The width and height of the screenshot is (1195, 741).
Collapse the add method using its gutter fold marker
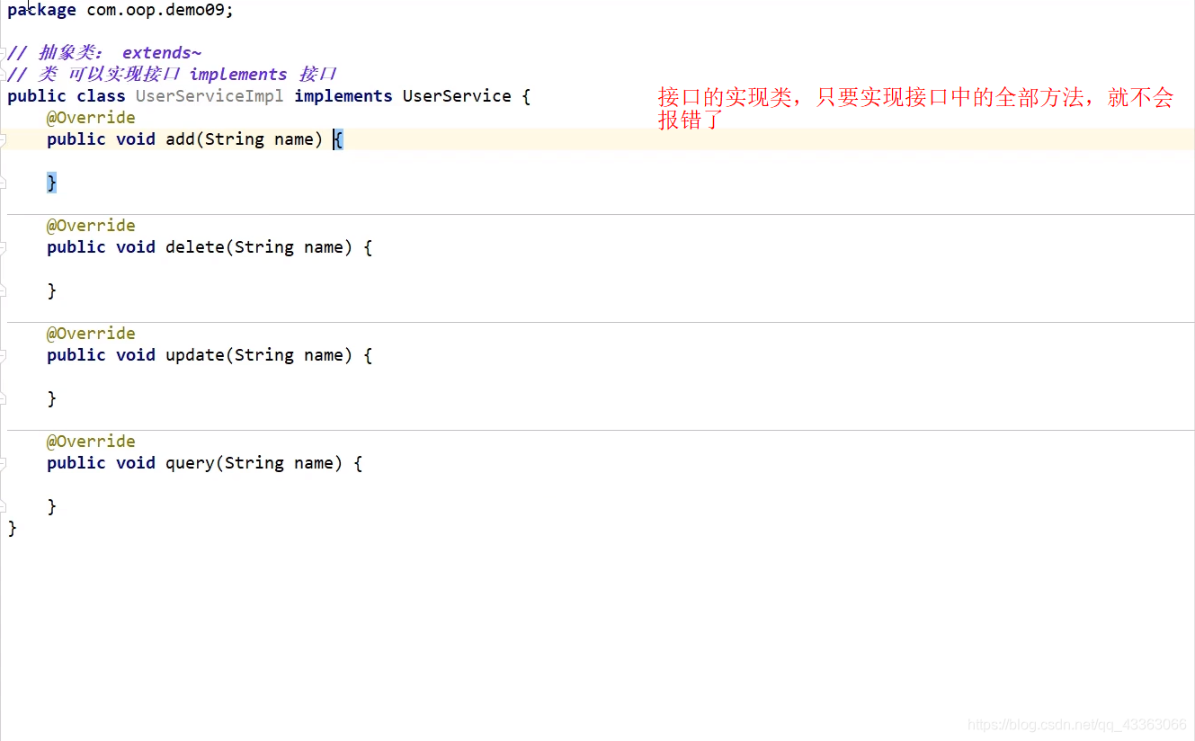click(x=3, y=139)
